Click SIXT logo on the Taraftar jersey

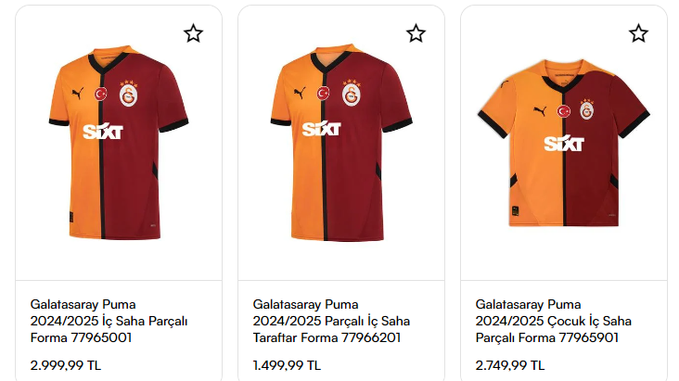pos(322,129)
